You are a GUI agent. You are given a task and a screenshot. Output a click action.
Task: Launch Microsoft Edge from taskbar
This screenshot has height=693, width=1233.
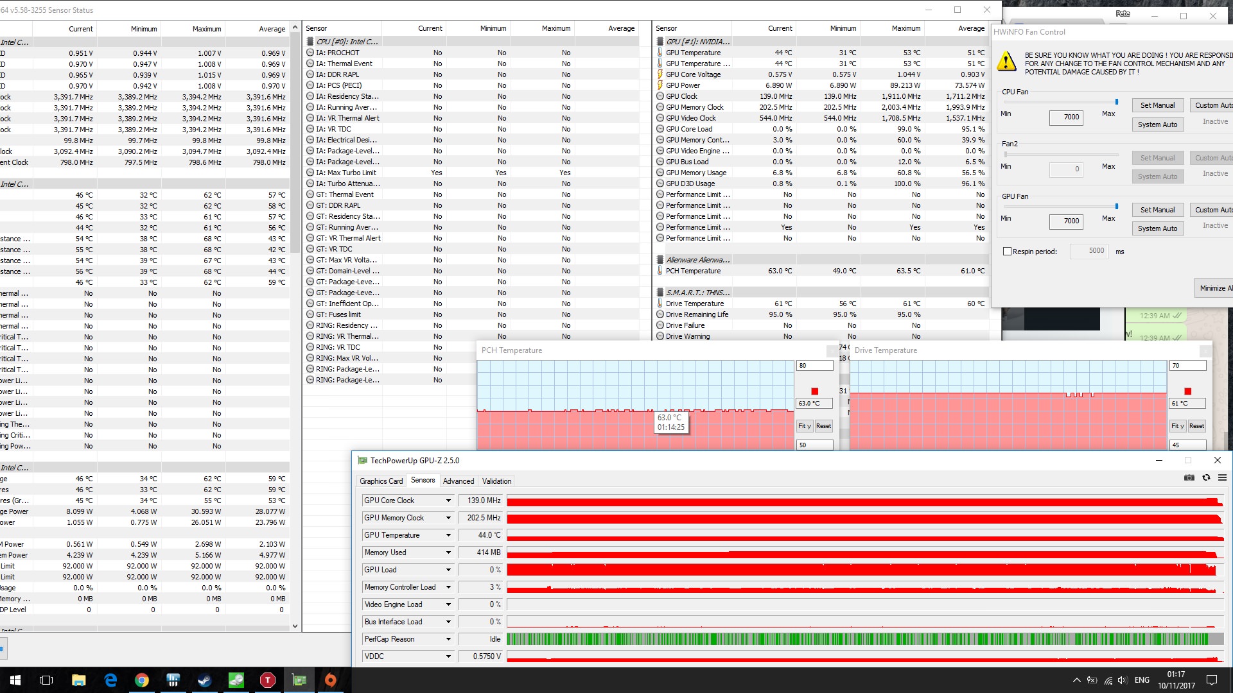click(x=110, y=680)
